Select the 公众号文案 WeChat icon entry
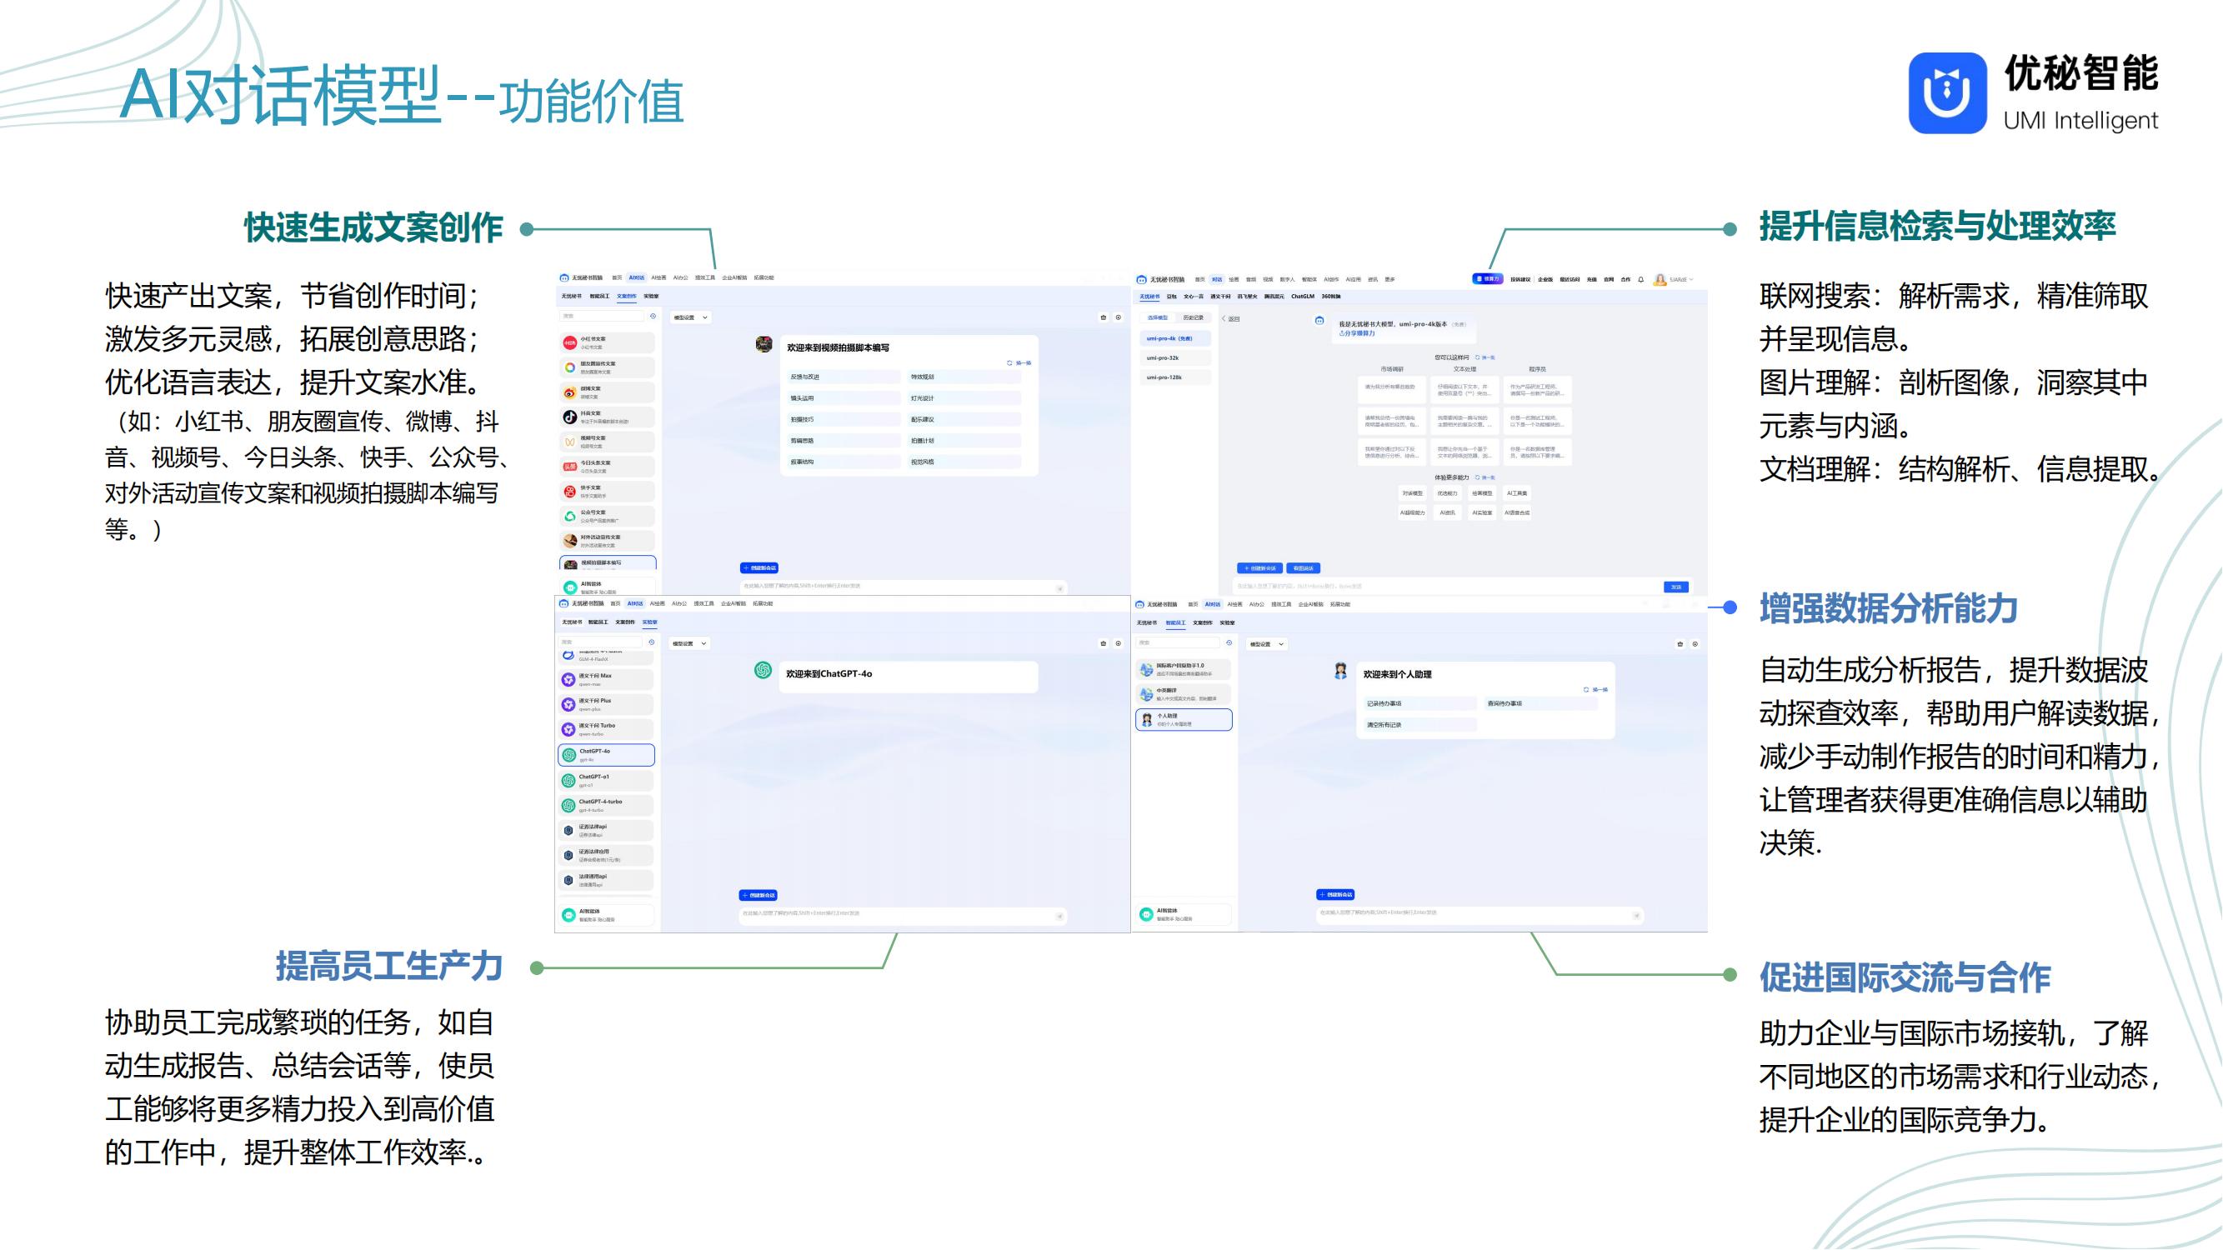2223x1250 pixels. (x=569, y=516)
